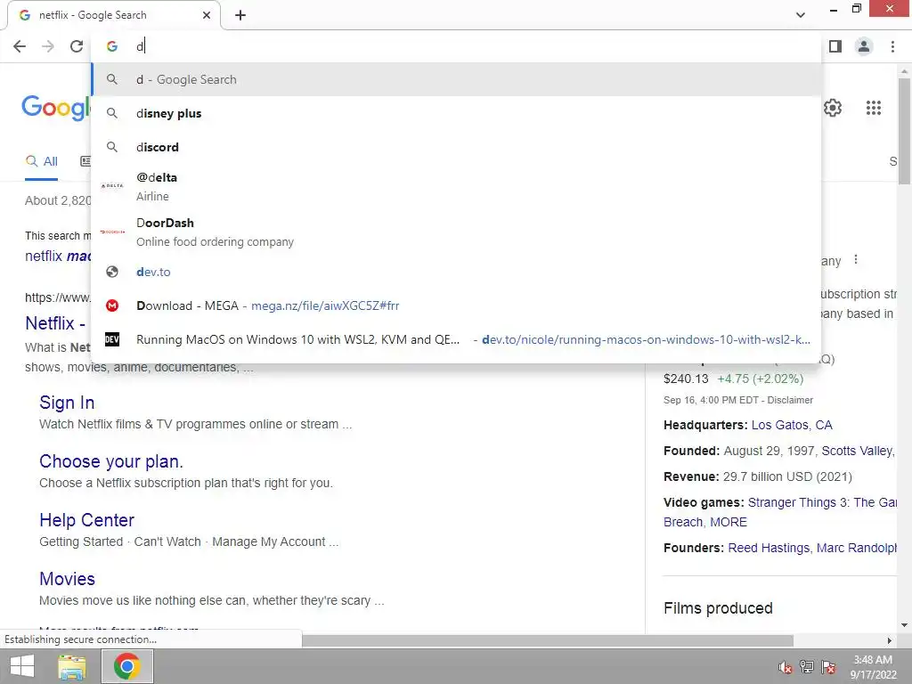This screenshot has width=912, height=684.
Task: Open the 'Choose your plan.' link
Action: pos(111,461)
